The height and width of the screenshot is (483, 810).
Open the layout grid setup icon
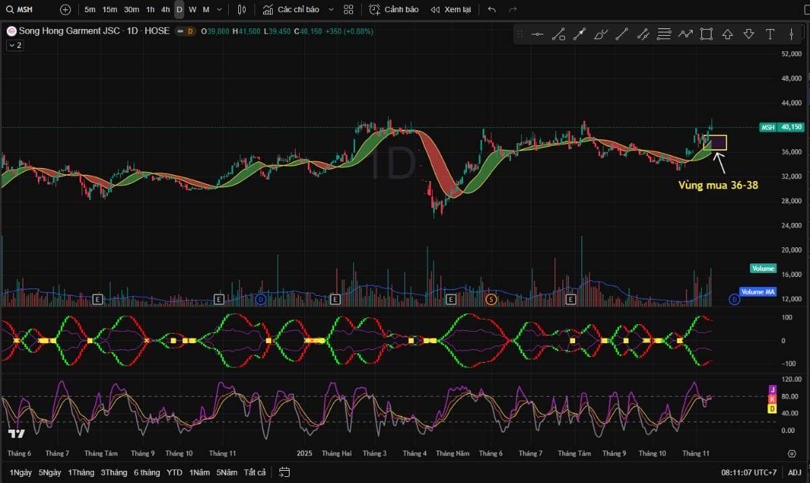(348, 9)
